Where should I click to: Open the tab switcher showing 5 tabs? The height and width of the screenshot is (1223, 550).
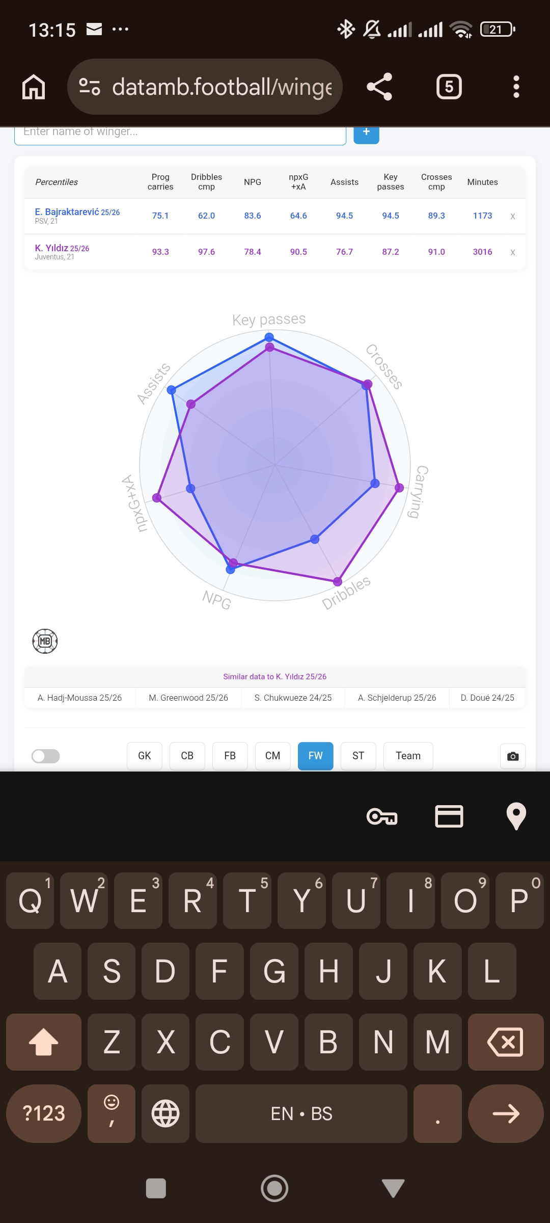[449, 87]
